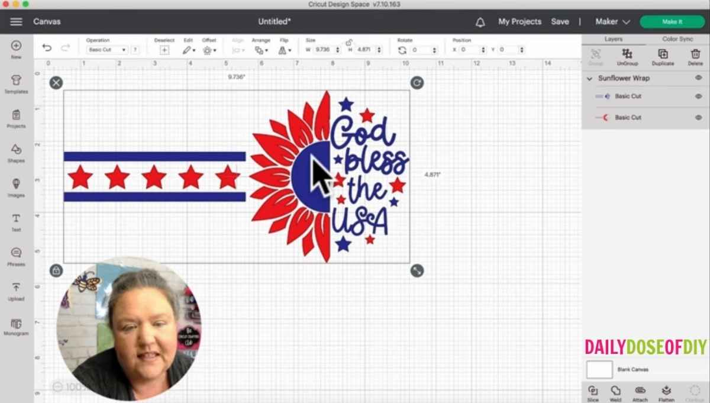Expand the Maker machine dropdown
The image size is (710, 403).
[x=612, y=22]
